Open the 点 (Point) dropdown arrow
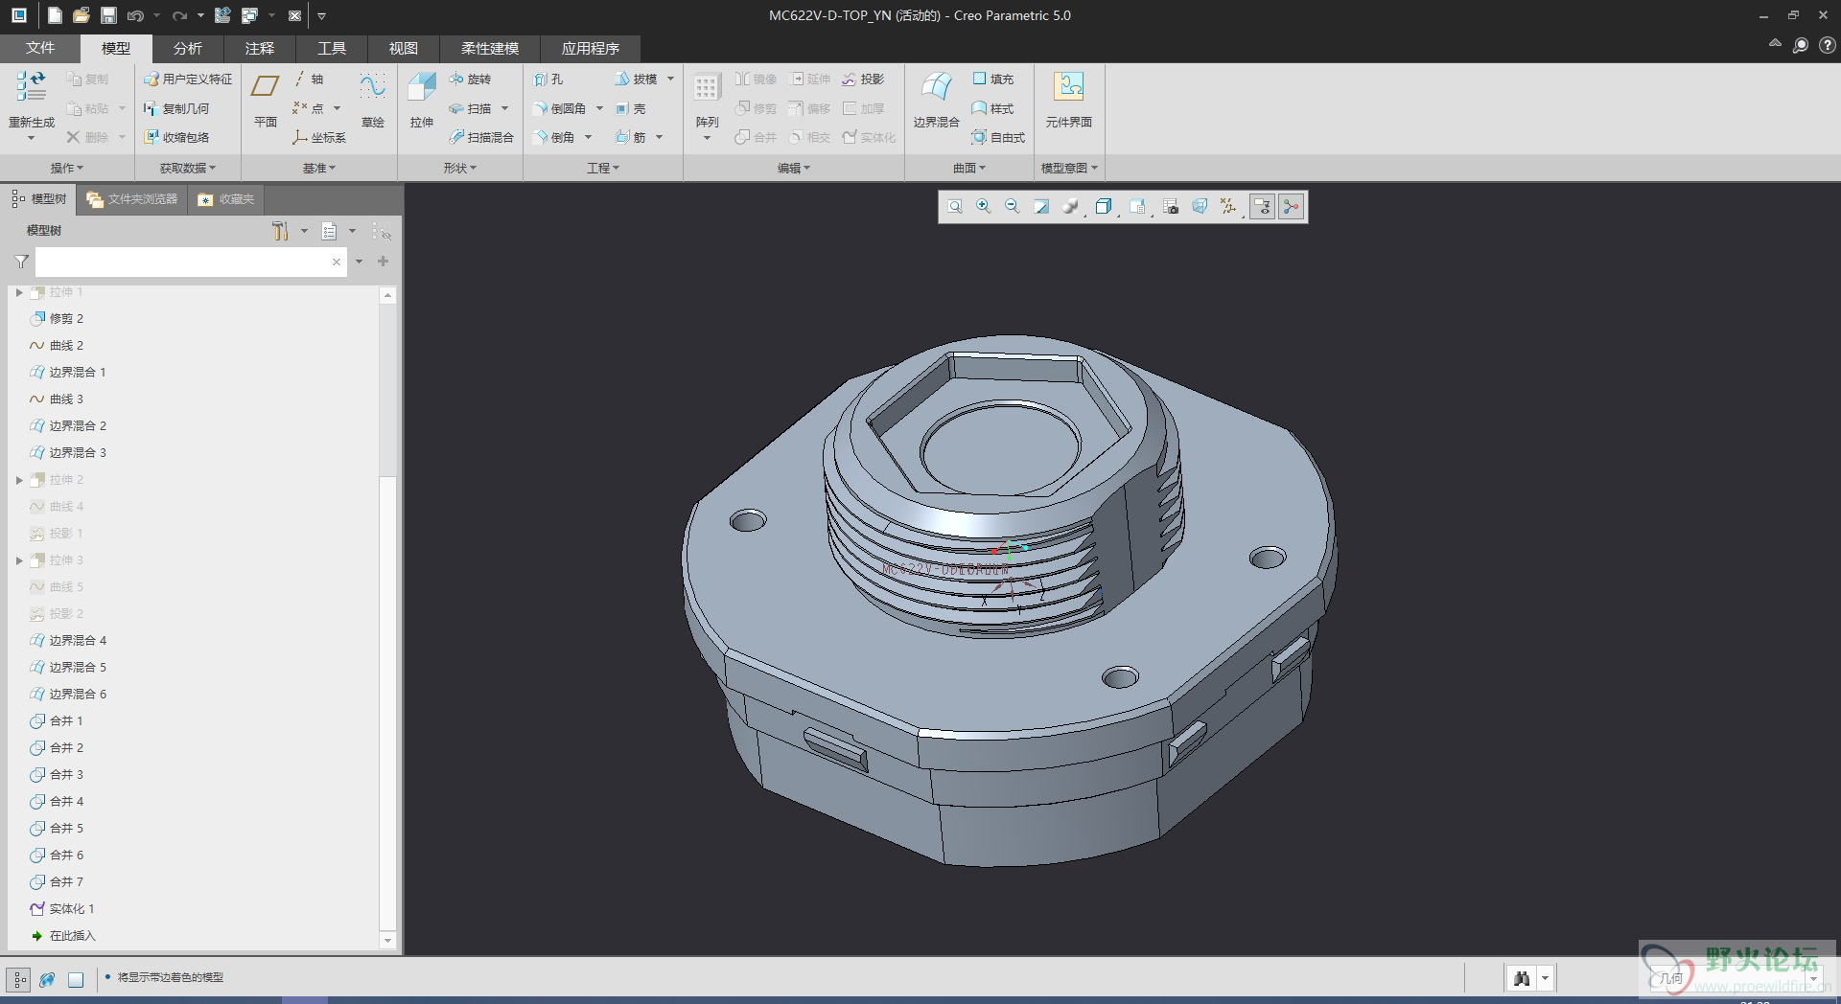The width and height of the screenshot is (1841, 1004). [x=338, y=109]
